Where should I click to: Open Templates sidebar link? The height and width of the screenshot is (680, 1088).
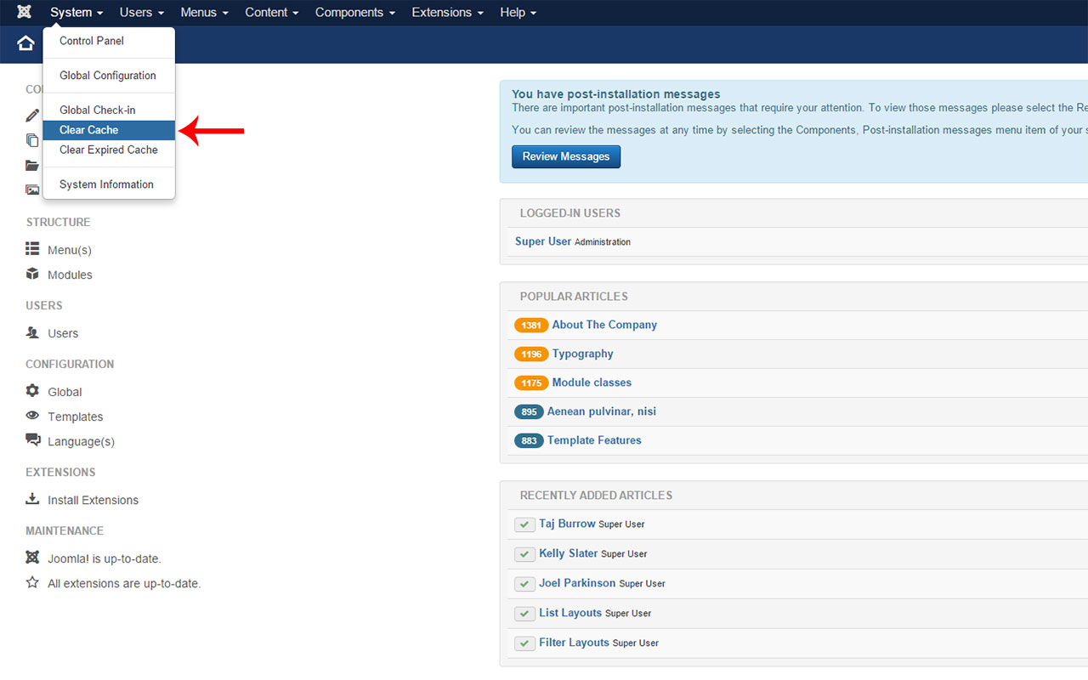(x=75, y=416)
